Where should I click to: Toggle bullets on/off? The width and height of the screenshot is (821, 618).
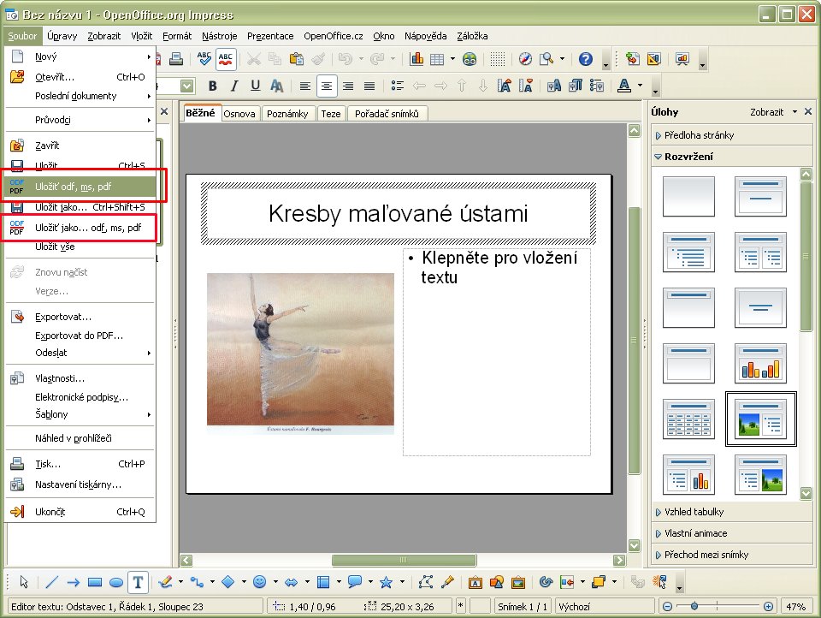coord(398,86)
